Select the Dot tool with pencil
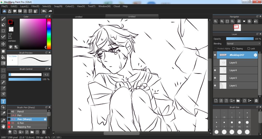262x139 pixels. (x=3, y=37)
